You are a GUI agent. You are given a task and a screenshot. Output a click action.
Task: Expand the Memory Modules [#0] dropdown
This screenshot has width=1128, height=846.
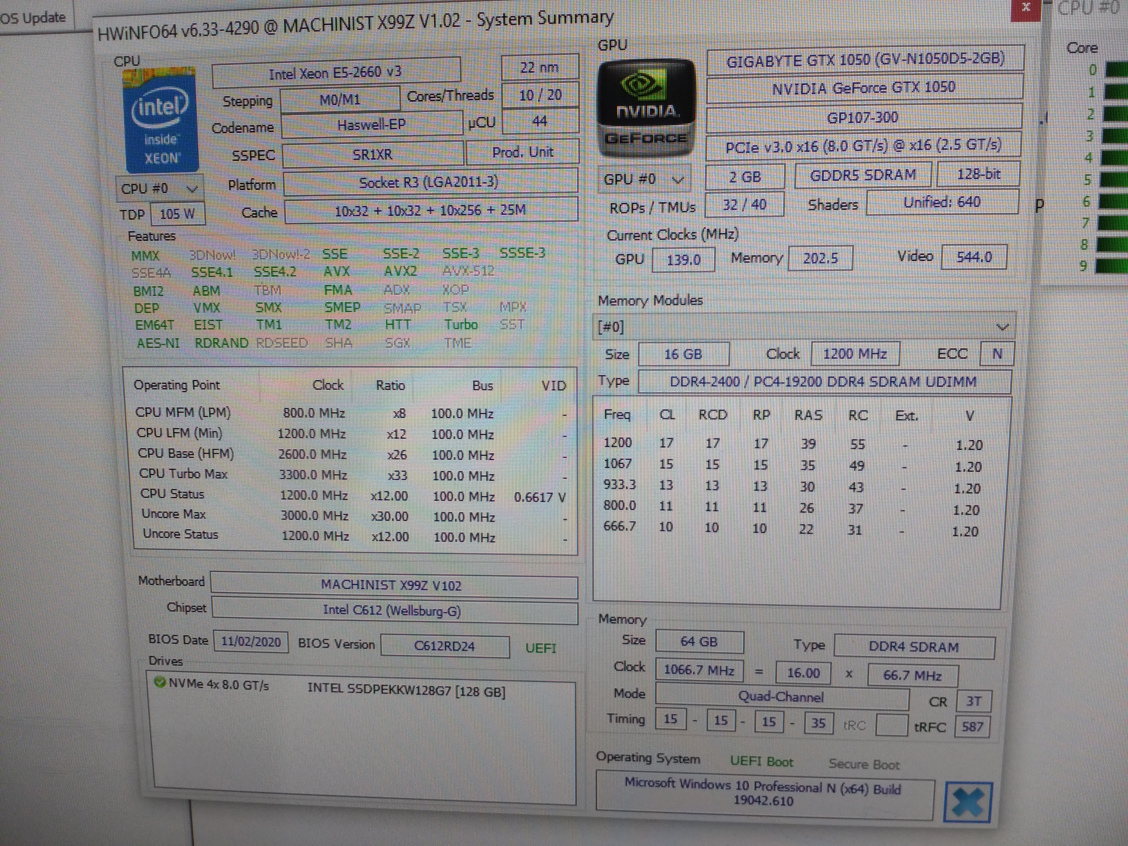(1002, 327)
